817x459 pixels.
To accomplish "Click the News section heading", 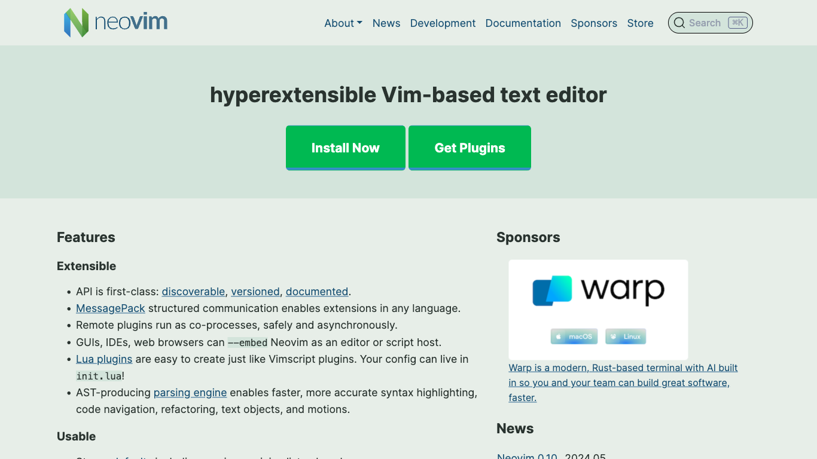I will [515, 429].
